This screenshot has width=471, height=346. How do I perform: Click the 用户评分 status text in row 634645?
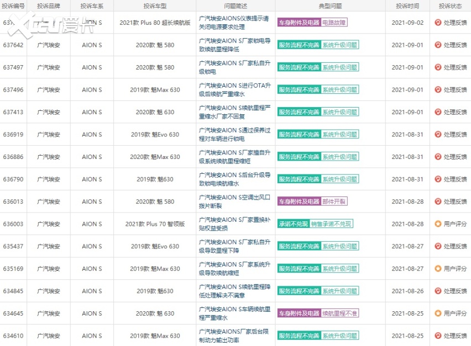click(456, 313)
